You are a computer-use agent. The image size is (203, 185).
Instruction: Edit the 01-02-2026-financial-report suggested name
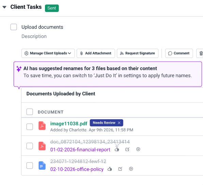[127, 149]
